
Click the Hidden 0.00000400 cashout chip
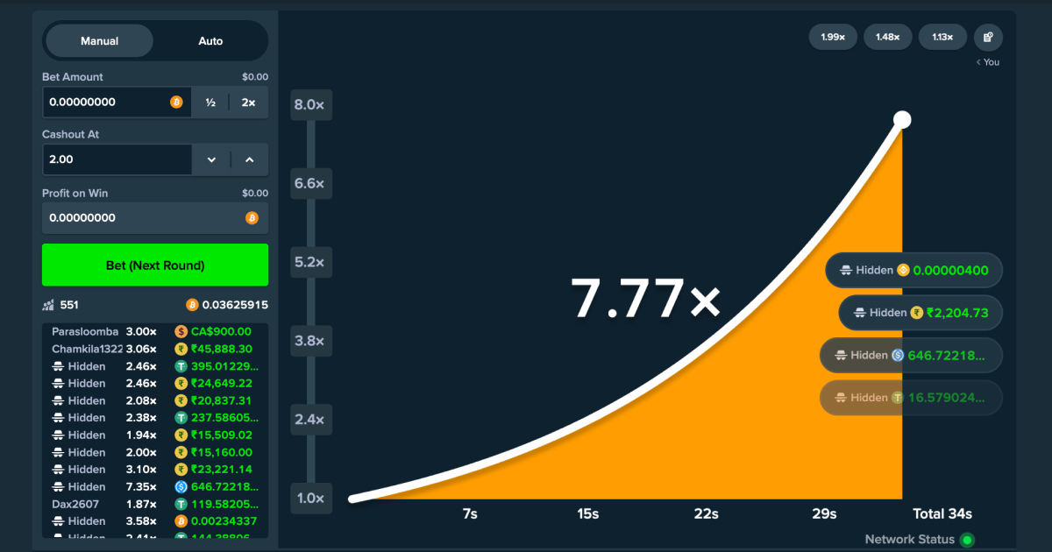click(x=913, y=270)
